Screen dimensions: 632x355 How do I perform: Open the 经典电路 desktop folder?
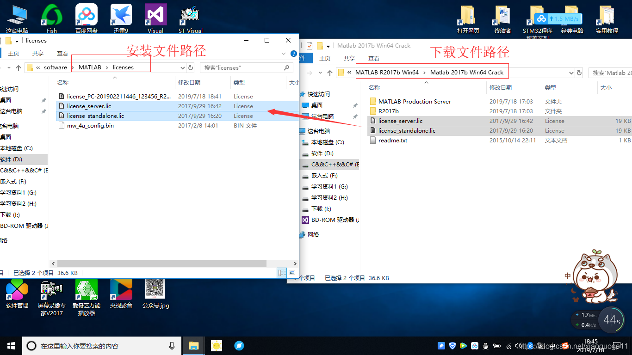click(x=572, y=18)
